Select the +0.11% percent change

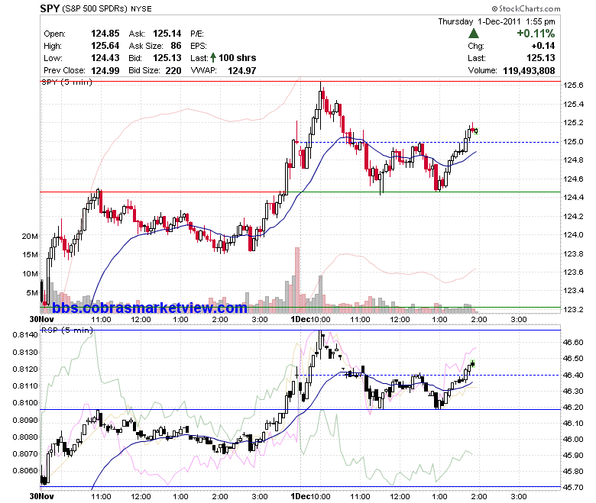(536, 34)
